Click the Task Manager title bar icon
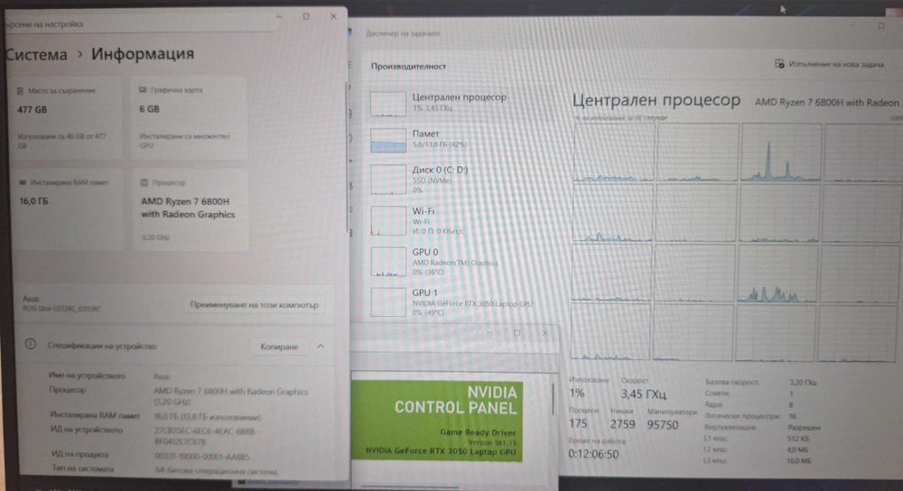The width and height of the screenshot is (903, 491). click(350, 32)
